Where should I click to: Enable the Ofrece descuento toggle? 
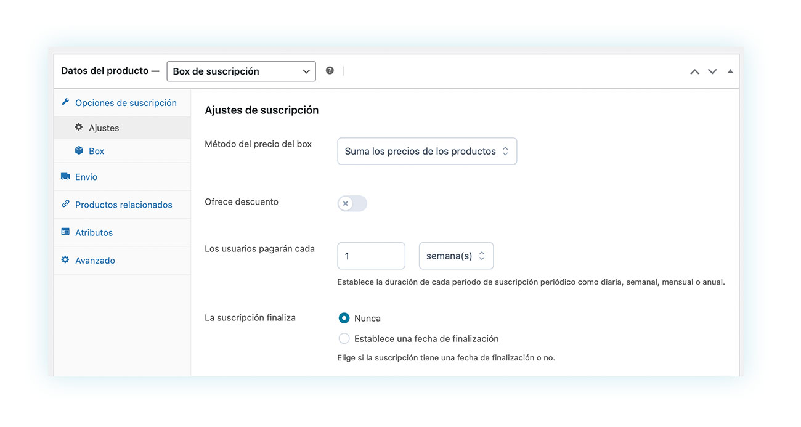coord(352,203)
